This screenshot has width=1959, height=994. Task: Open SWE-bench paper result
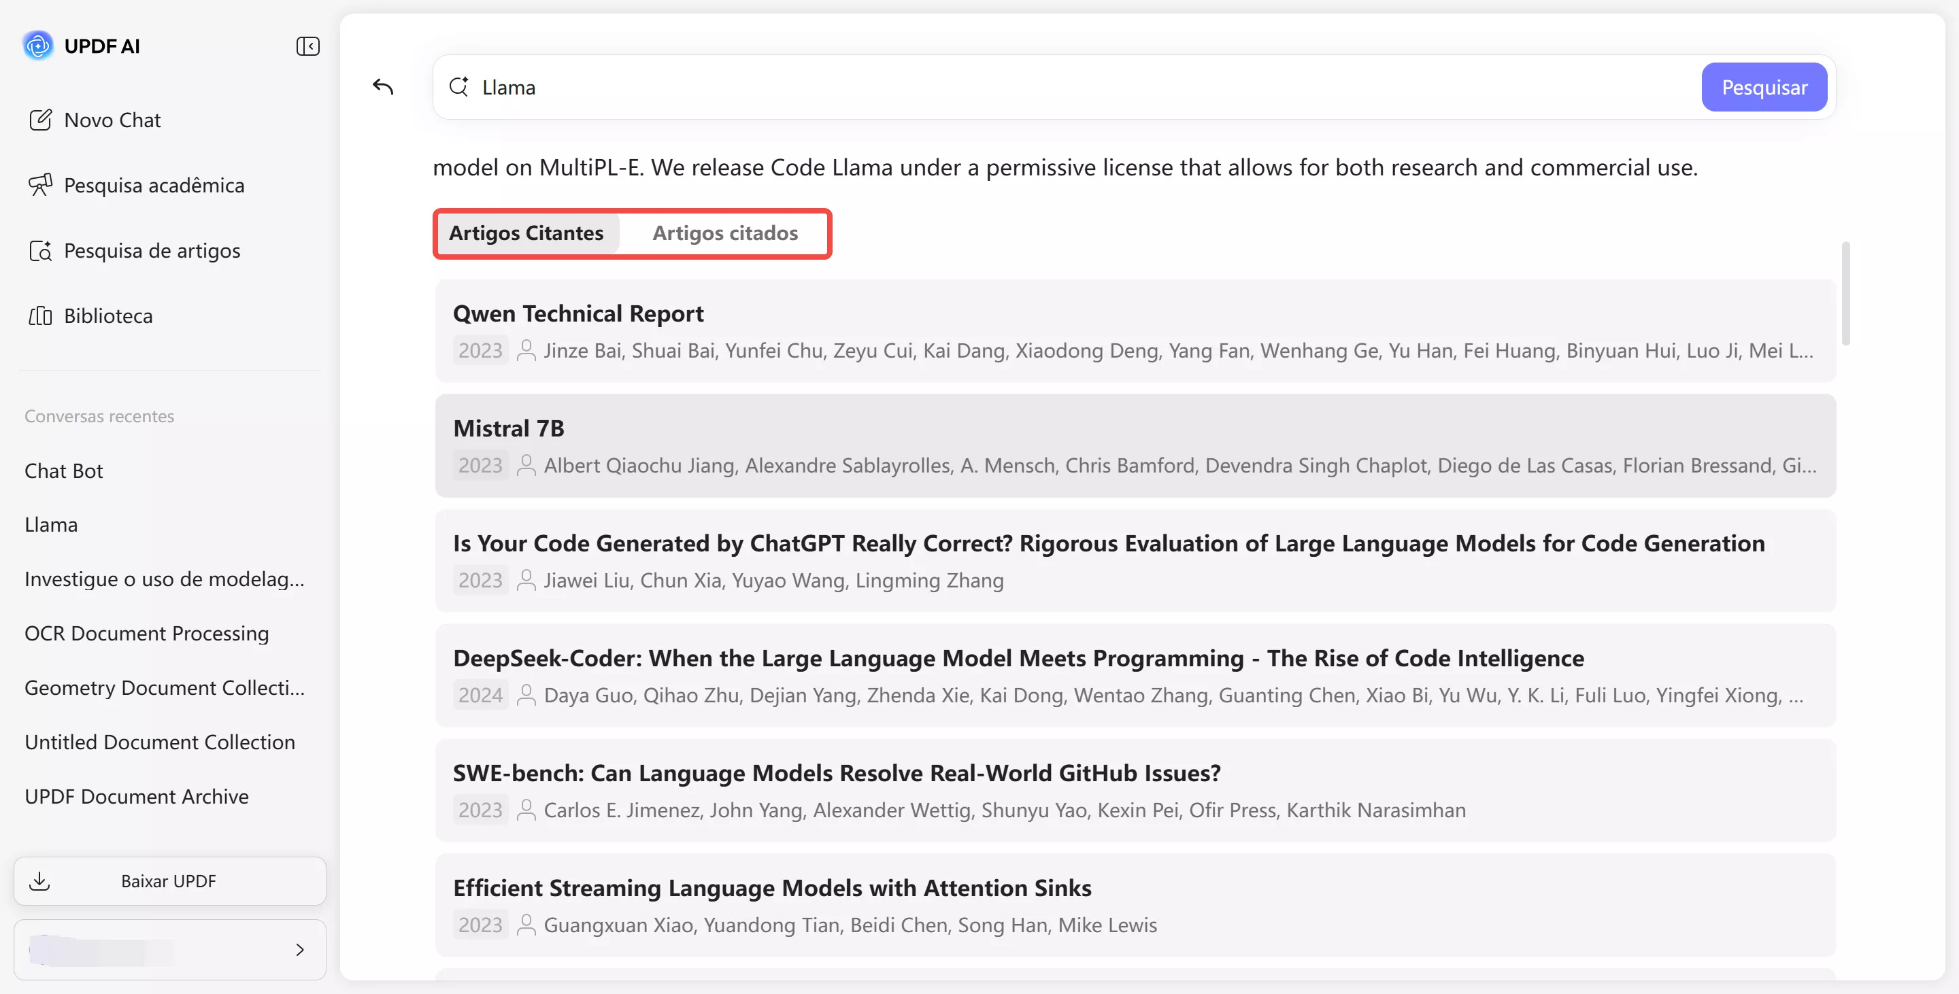tap(837, 773)
